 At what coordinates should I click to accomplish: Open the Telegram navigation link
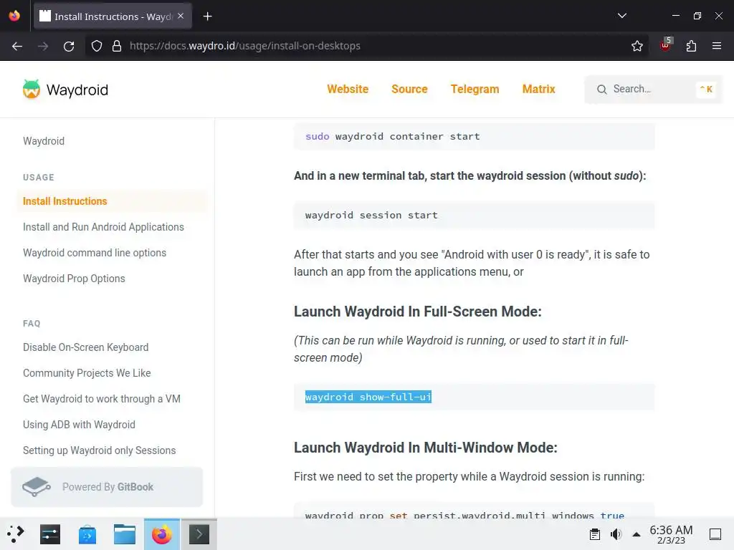pyautogui.click(x=475, y=90)
